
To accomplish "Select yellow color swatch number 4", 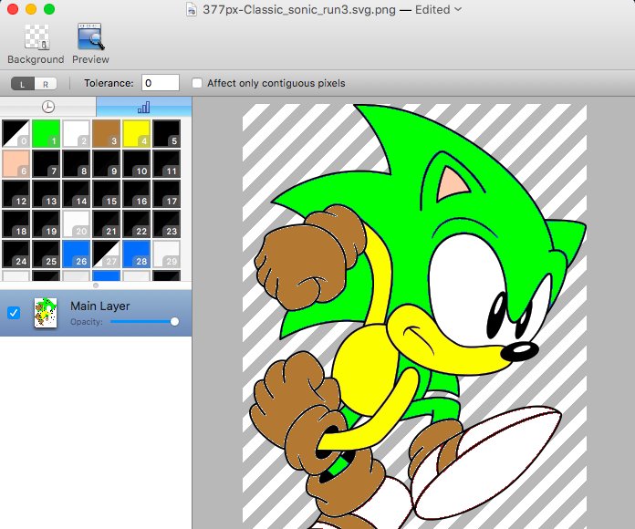I will 137,133.
